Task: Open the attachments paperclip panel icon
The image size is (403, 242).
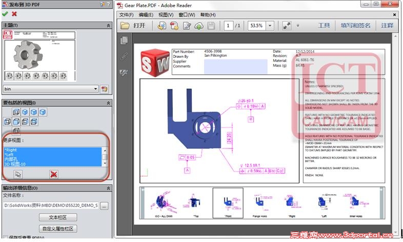Action: pos(124,56)
